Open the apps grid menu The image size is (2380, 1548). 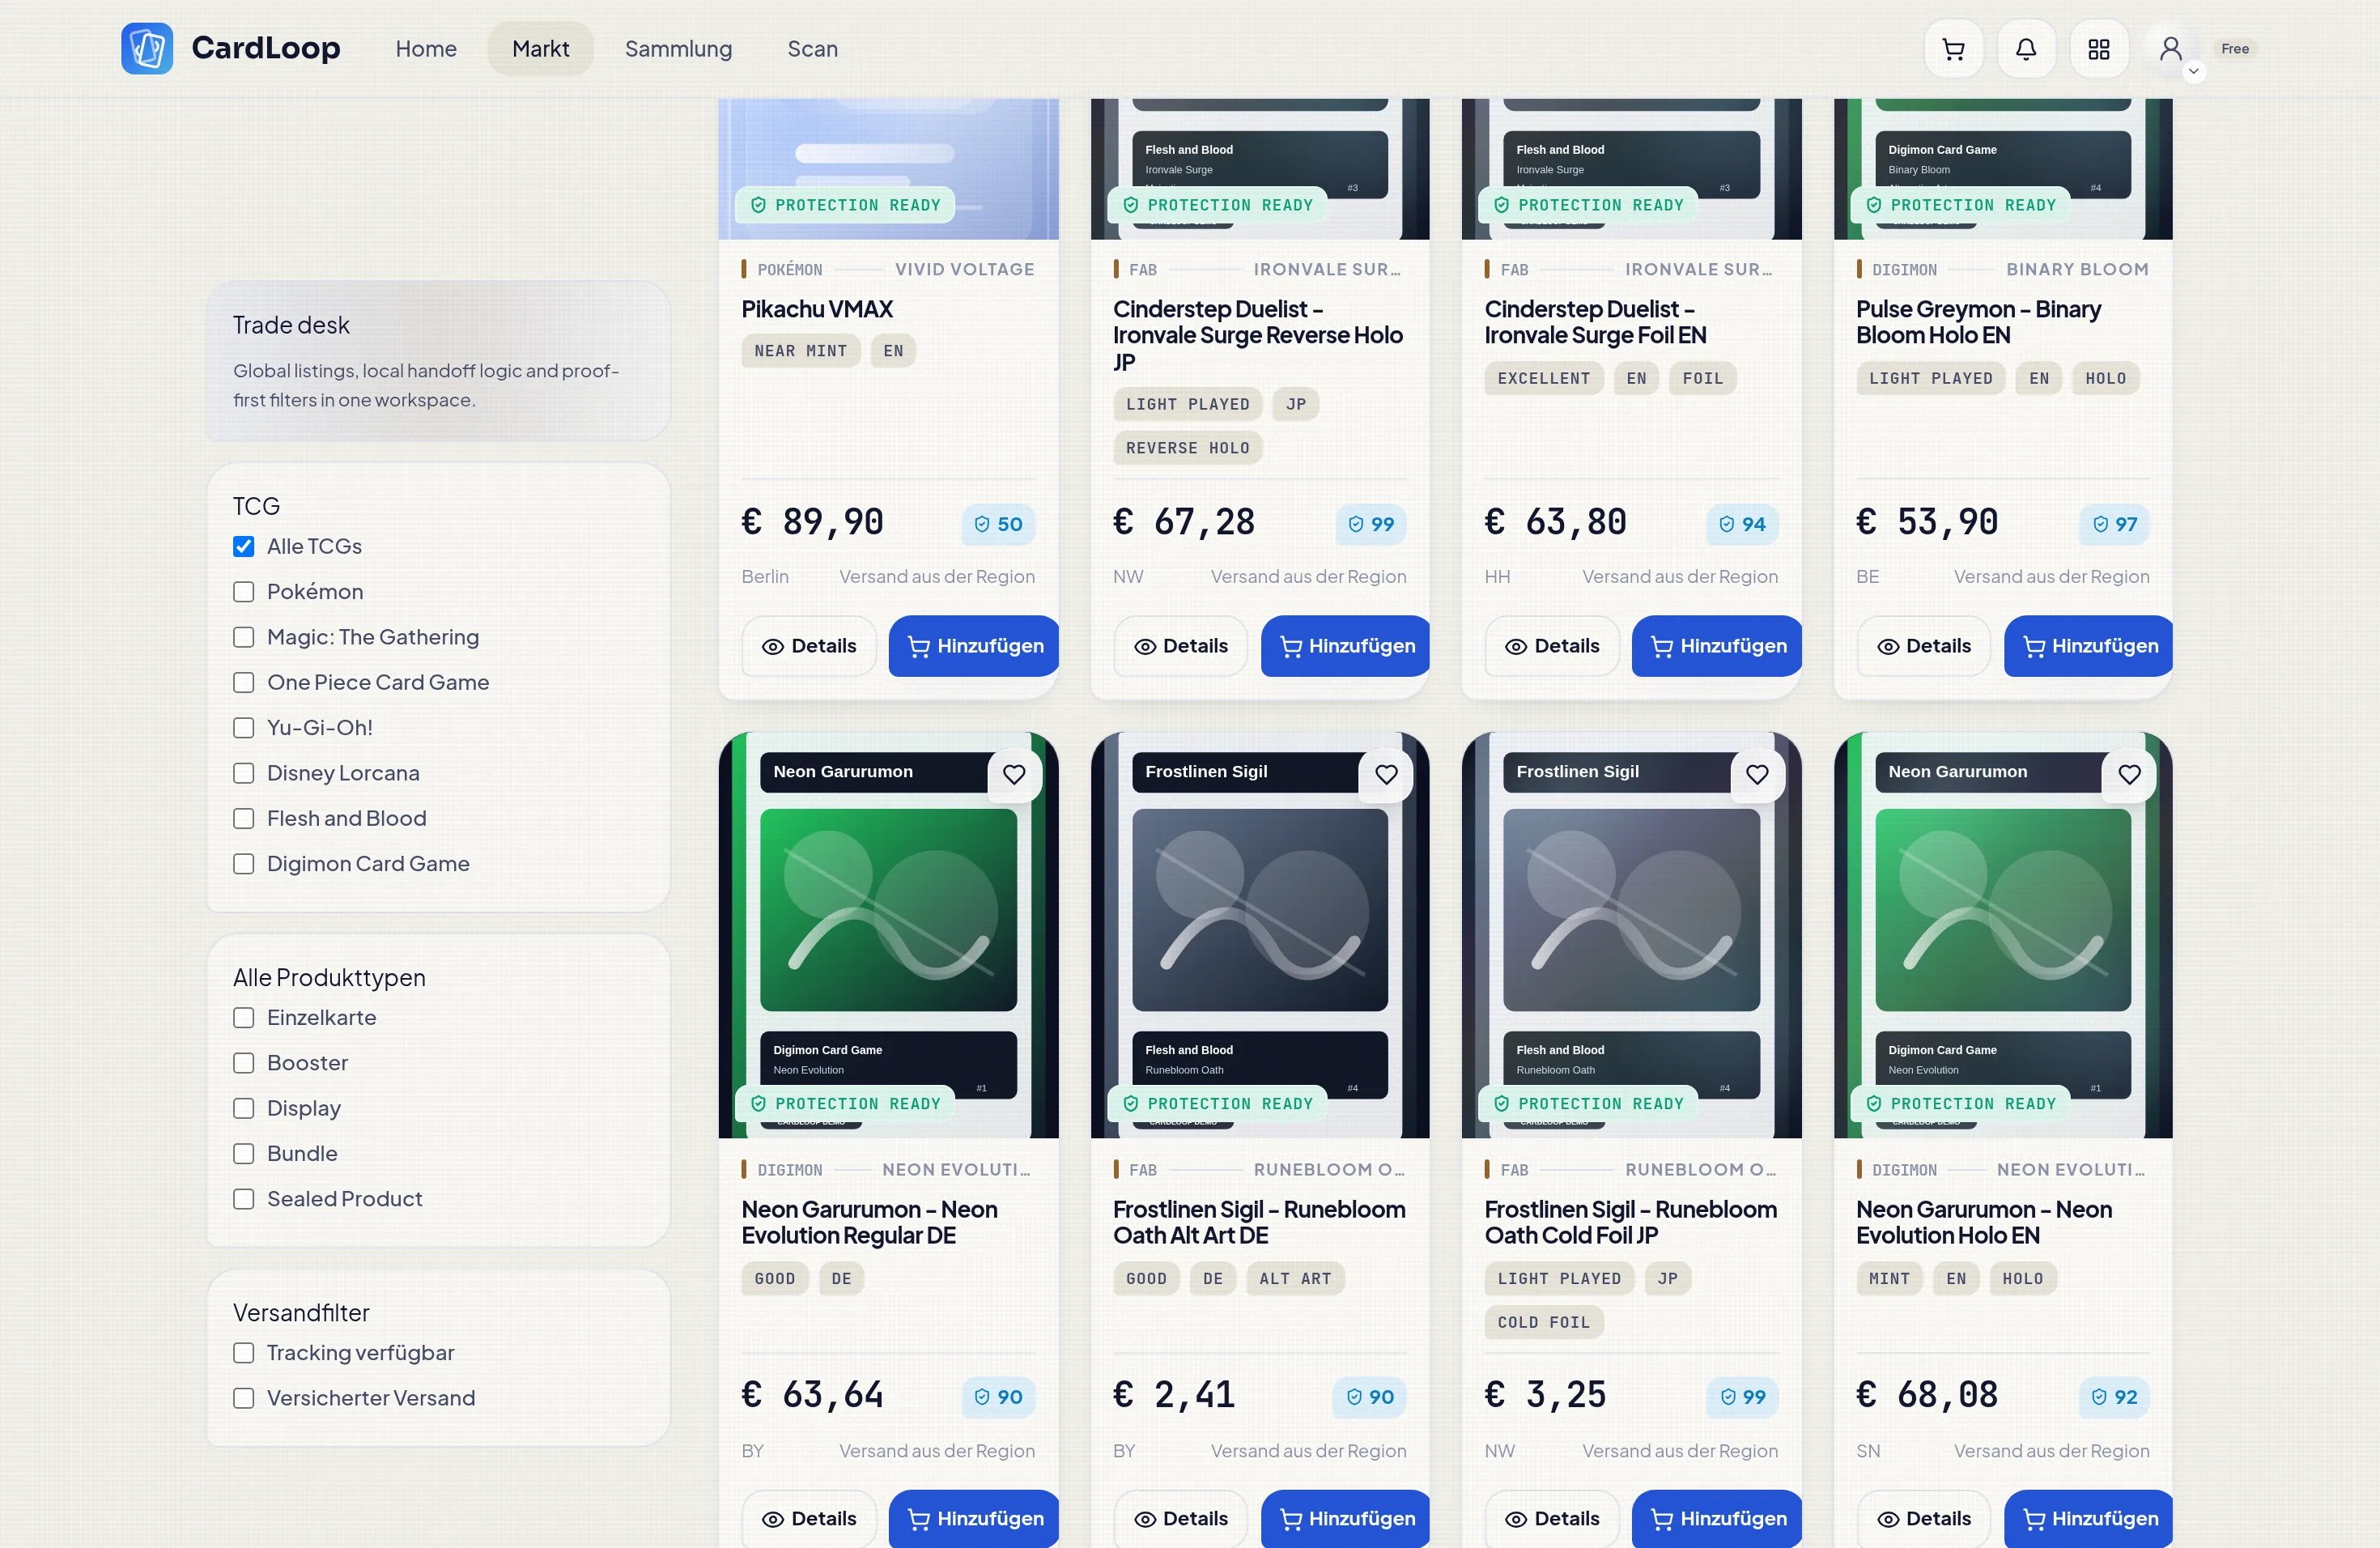[2099, 48]
